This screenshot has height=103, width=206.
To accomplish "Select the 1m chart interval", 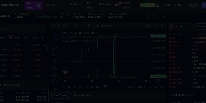I will [x=53, y=26].
